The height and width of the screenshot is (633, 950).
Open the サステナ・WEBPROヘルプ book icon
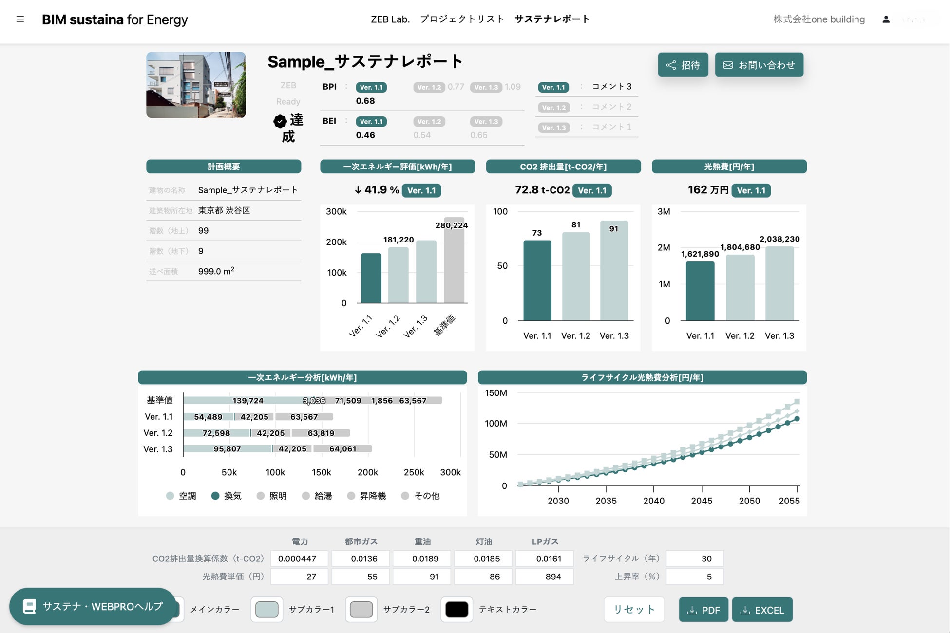29,606
